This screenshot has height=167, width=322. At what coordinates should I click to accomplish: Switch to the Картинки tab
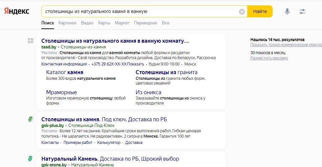pyautogui.click(x=67, y=23)
